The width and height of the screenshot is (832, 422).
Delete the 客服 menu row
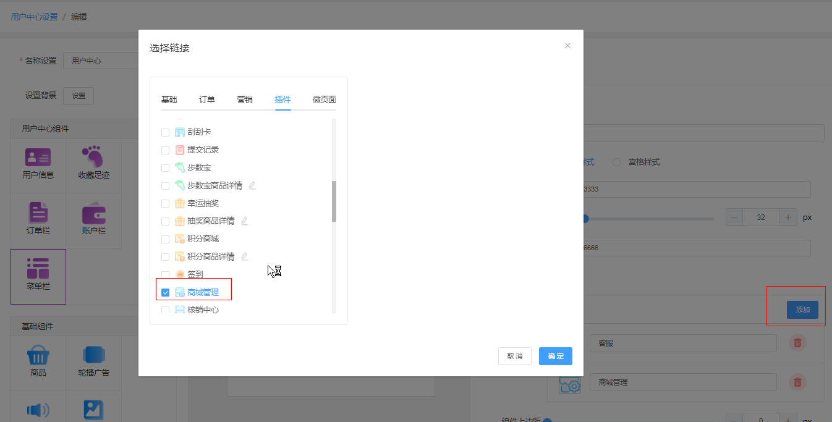click(797, 343)
